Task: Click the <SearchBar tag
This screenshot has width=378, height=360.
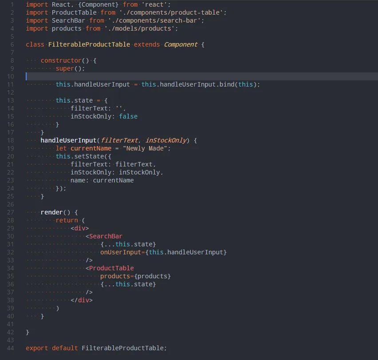Action: coord(104,236)
